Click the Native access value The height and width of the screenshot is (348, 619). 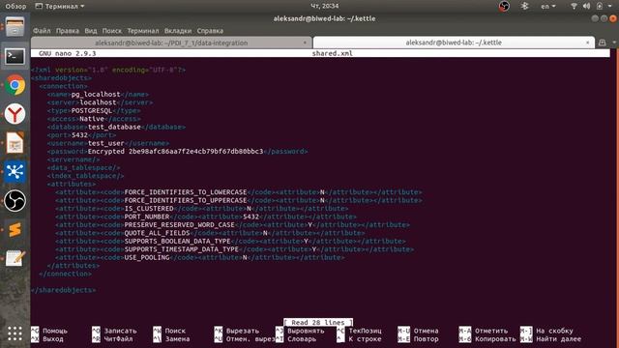coord(92,119)
